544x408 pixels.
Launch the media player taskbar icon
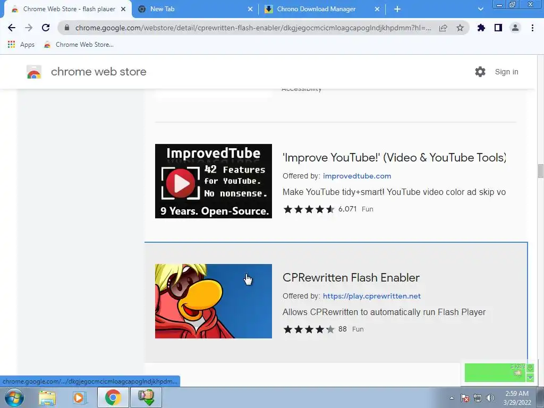click(x=80, y=397)
